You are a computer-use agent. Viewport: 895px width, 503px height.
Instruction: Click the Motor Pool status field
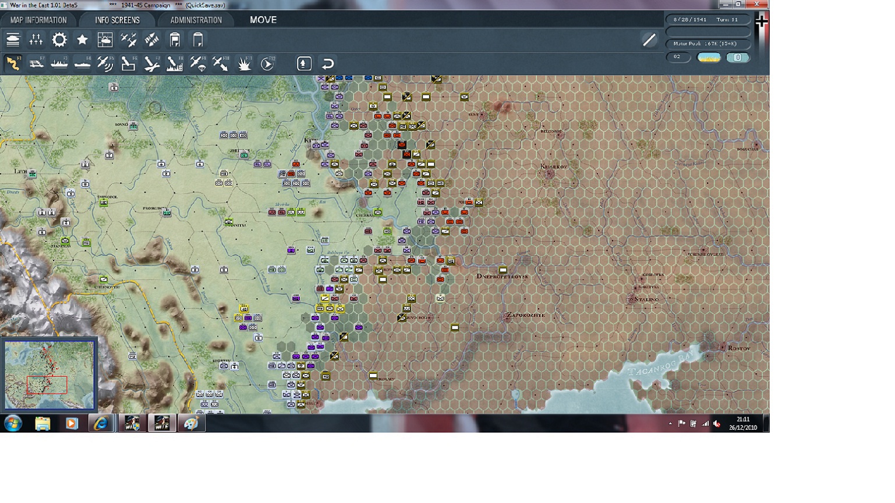[707, 44]
